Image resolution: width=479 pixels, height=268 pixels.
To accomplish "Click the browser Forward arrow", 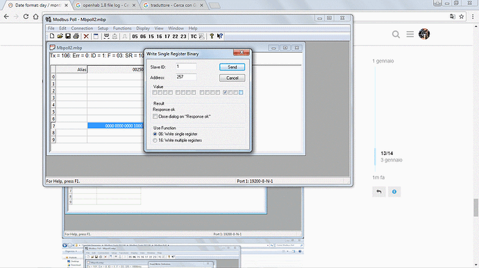I will (16, 17).
